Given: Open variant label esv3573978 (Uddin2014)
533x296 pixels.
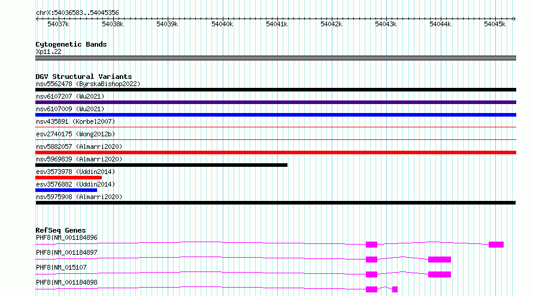Looking at the screenshot, I should (x=75, y=172).
